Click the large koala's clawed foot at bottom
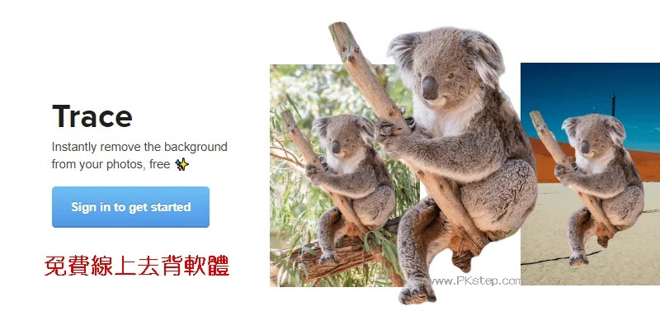 tap(416, 291)
